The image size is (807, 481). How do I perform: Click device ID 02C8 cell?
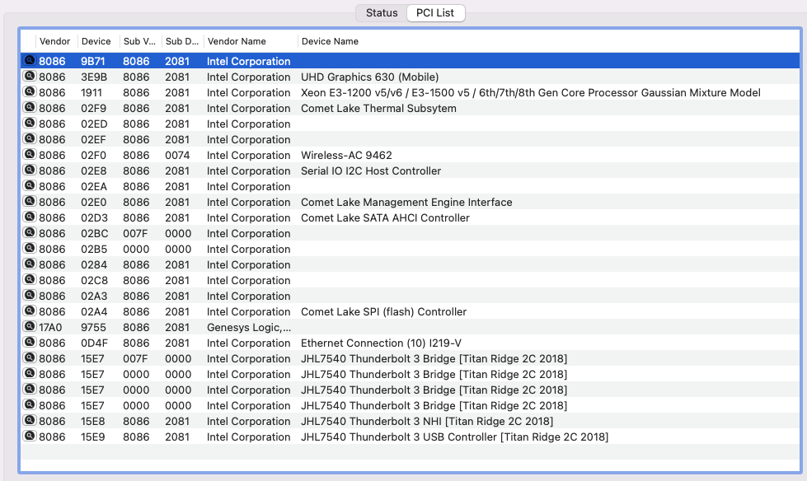tap(94, 280)
